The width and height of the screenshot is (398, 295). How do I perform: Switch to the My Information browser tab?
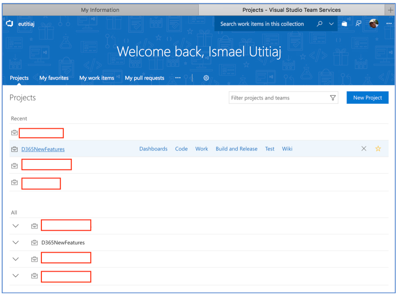click(x=100, y=10)
